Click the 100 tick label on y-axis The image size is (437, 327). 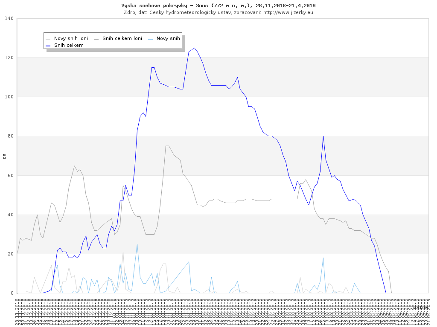pos(9,97)
